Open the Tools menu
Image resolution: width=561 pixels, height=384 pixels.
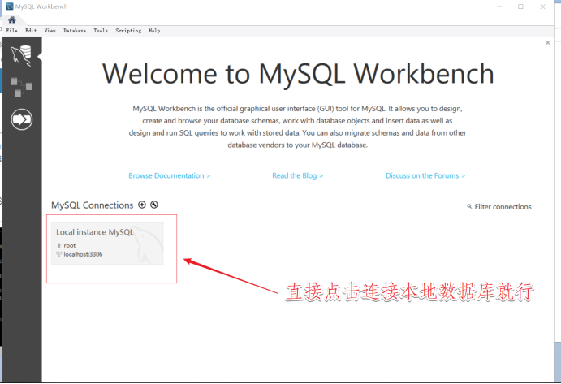pos(101,31)
